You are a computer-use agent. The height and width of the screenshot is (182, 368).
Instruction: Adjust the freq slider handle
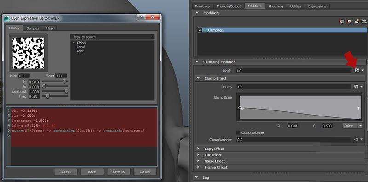coord(48,96)
